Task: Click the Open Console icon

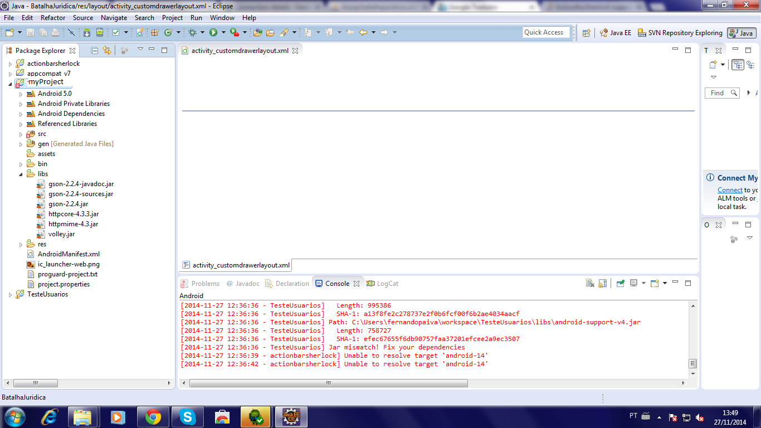Action: pos(655,283)
